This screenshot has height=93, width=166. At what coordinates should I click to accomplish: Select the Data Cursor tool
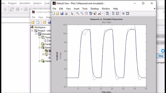click(x=95, y=13)
